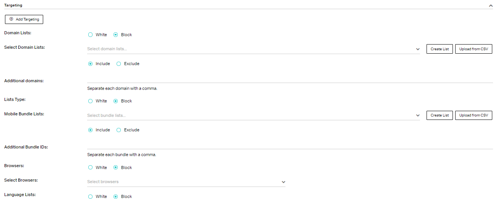Open the Select browsers dropdown
The height and width of the screenshot is (201, 498).
tap(186, 182)
